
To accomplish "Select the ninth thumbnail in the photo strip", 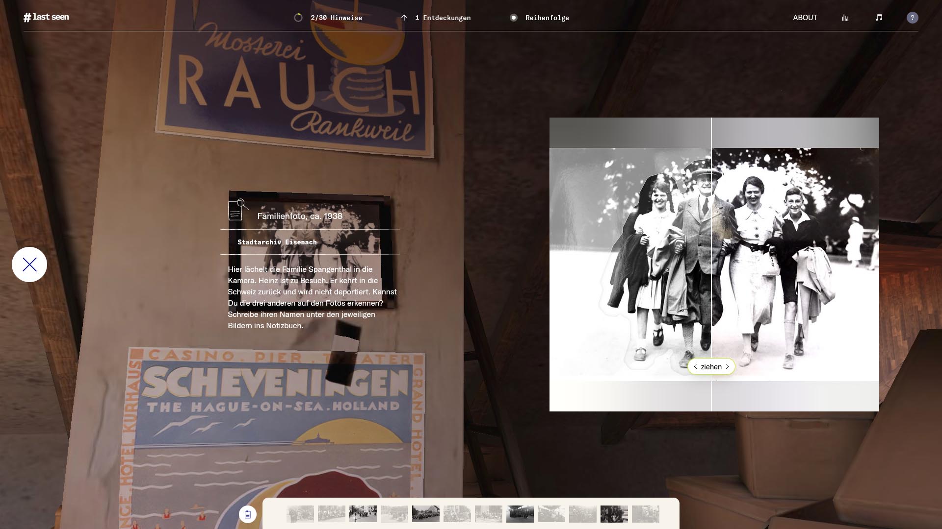I will [551, 514].
